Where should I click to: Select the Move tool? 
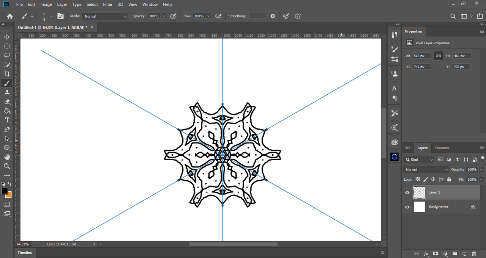point(7,37)
